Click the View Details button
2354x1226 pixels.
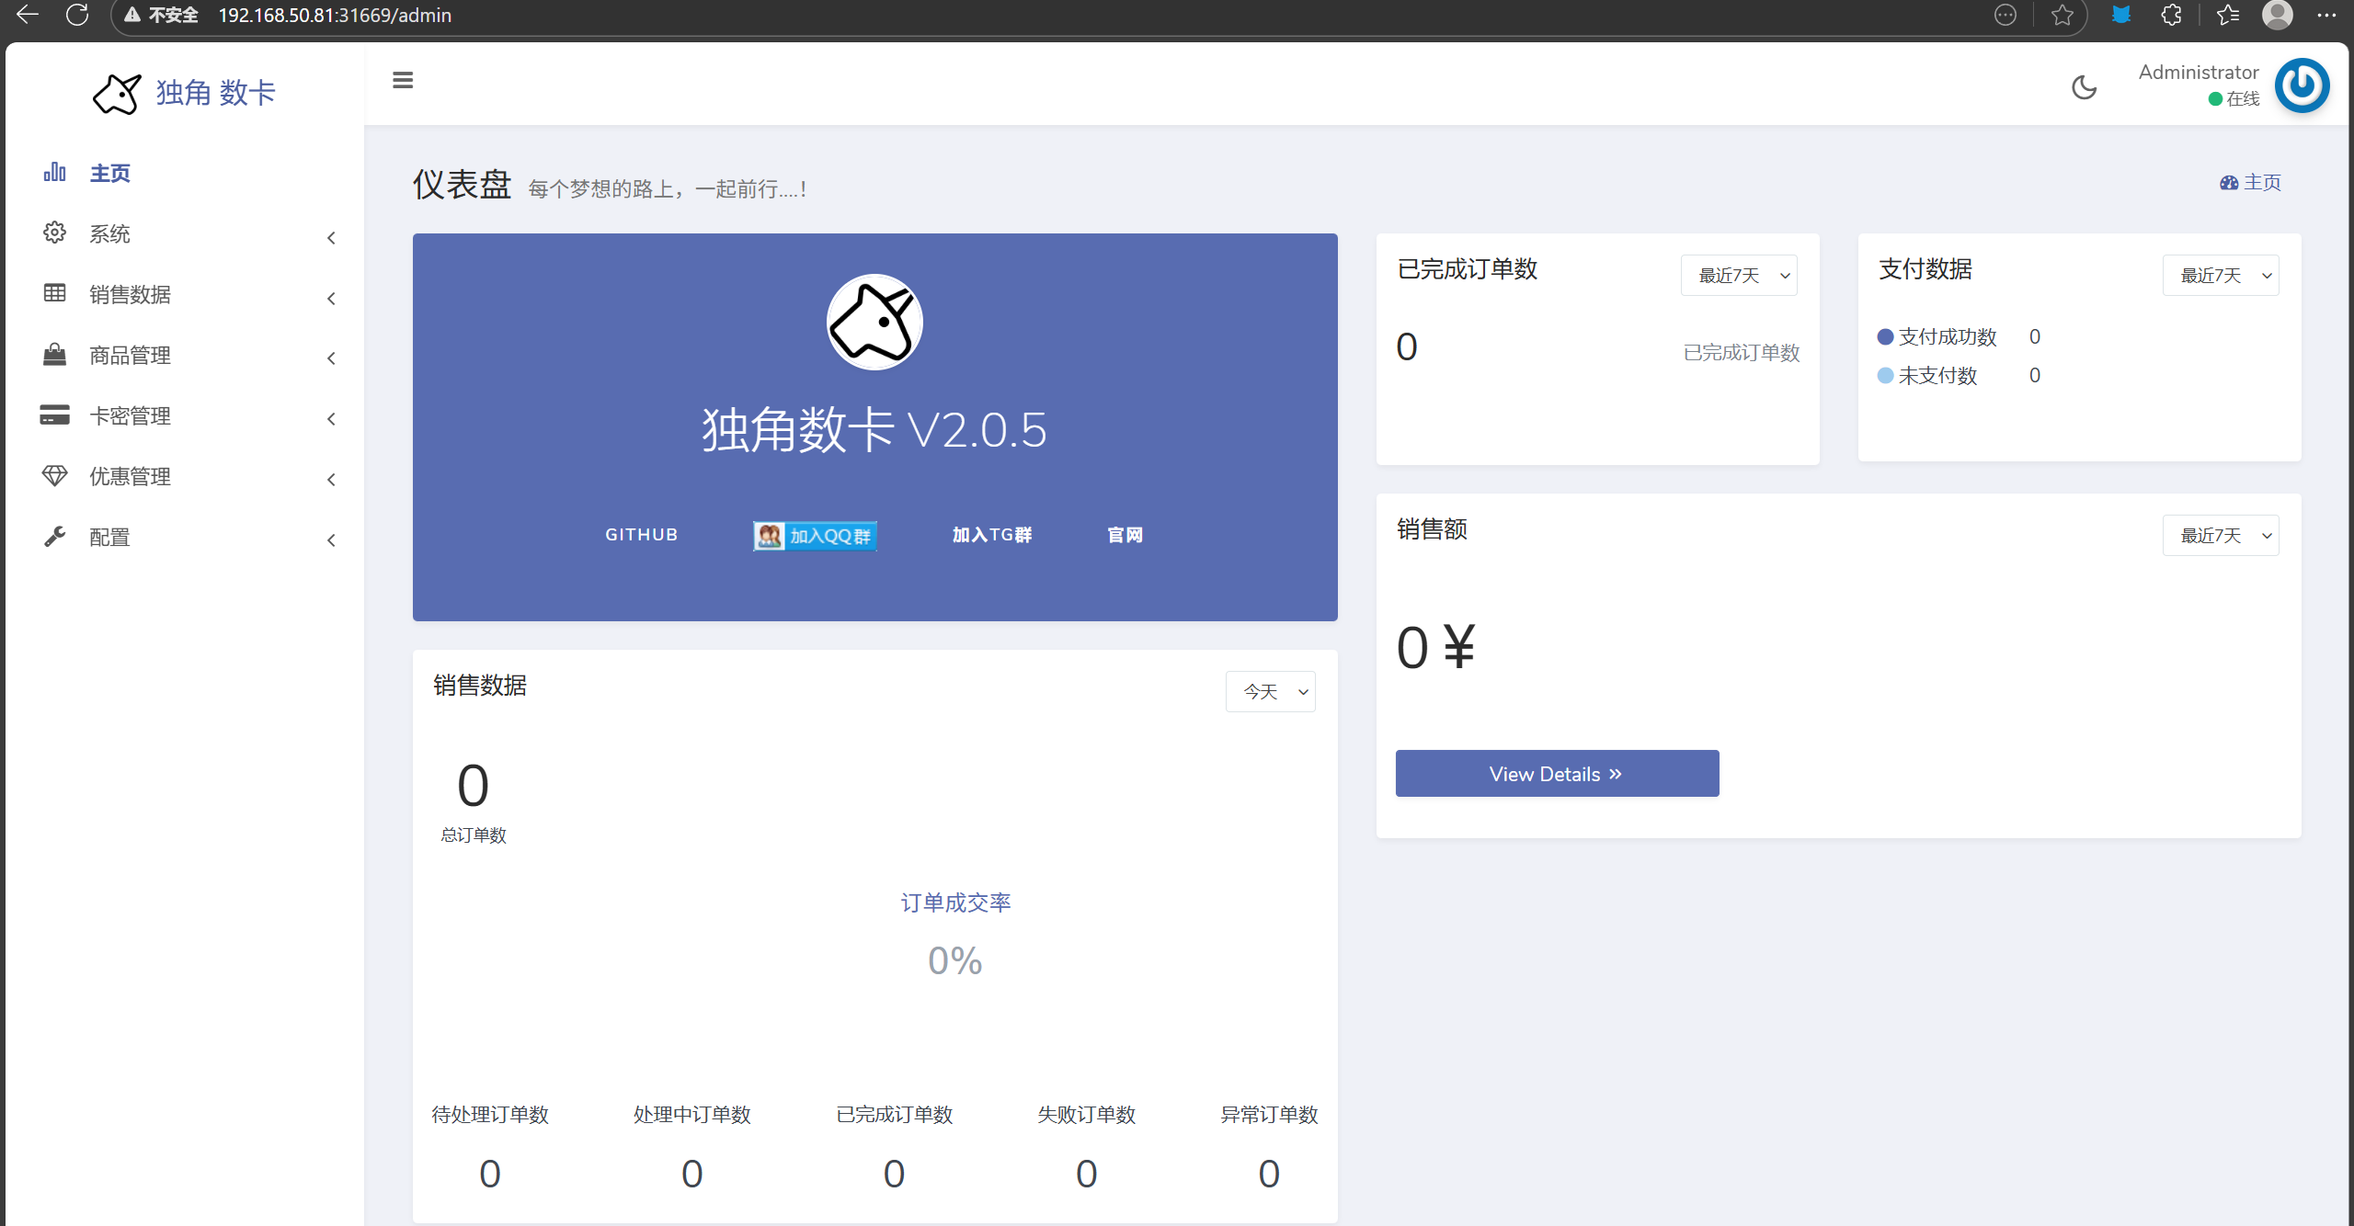point(1557,774)
